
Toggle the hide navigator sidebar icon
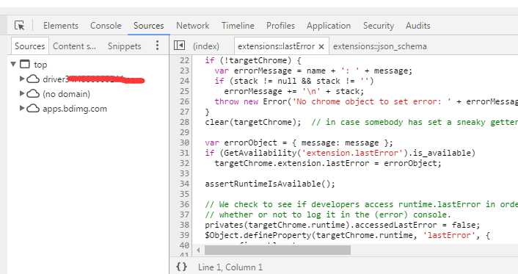[x=179, y=46]
